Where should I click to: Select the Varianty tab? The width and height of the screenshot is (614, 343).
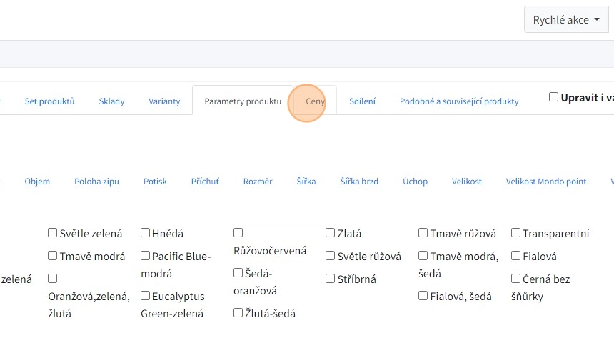(164, 101)
